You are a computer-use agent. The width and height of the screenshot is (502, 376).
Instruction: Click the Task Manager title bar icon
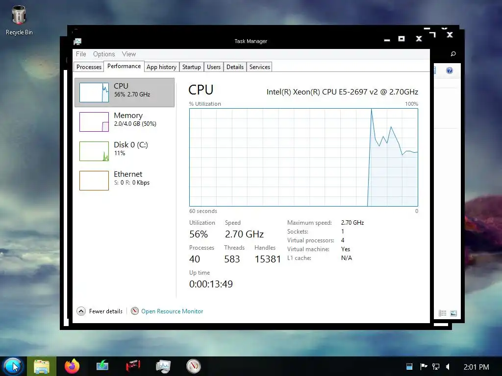(x=77, y=41)
